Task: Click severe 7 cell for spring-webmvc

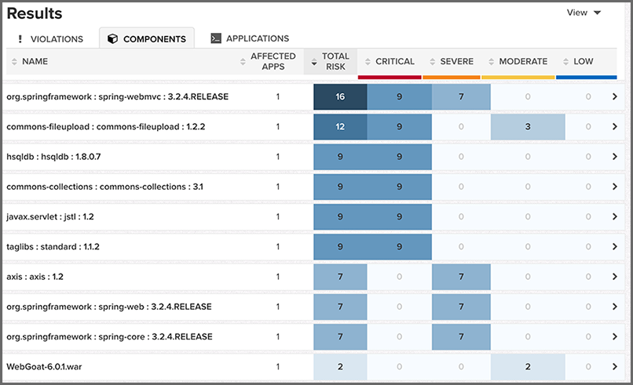Action: coord(461,96)
